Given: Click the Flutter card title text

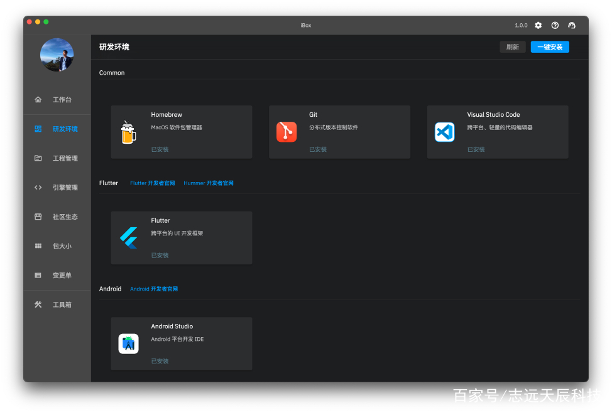Looking at the screenshot, I should pyautogui.click(x=160, y=220).
